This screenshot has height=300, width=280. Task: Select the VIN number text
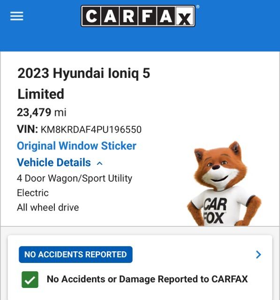[91, 129]
